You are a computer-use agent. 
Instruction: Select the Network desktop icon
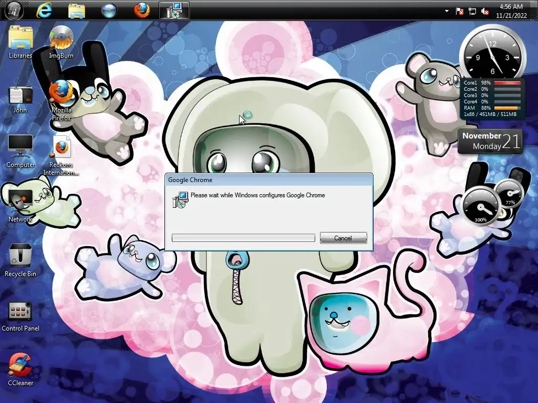tap(20, 206)
